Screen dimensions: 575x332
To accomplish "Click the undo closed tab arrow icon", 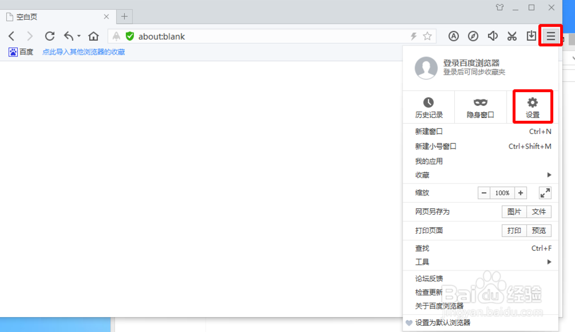I will pos(68,36).
